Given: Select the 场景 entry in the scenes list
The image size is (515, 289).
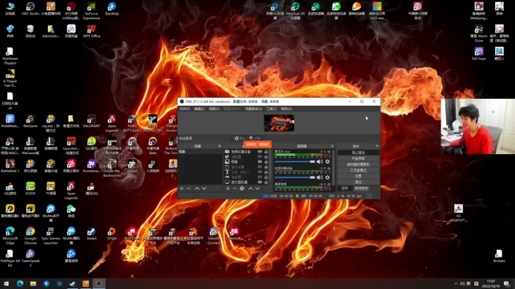Looking at the screenshot, I should point(200,152).
